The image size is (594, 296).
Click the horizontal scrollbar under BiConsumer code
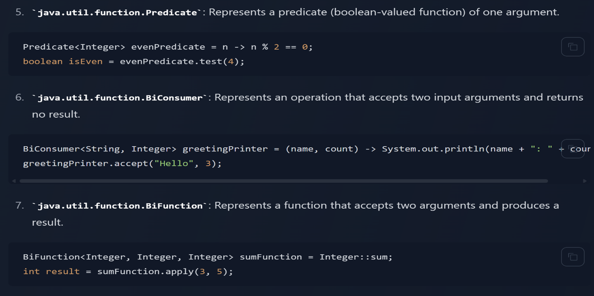pyautogui.click(x=283, y=181)
